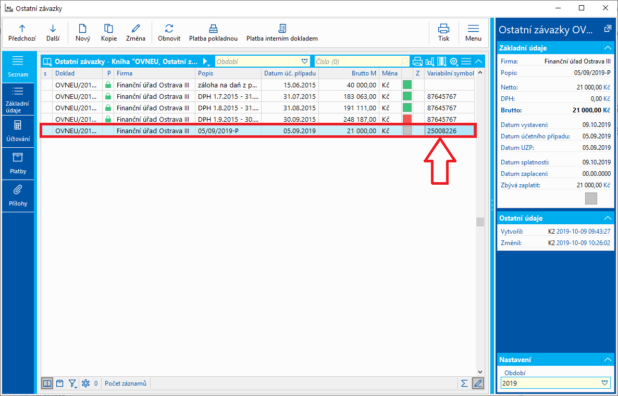The height and width of the screenshot is (396, 618).
Task: Click red swatch in 248 187,00 row
Action: 407,119
